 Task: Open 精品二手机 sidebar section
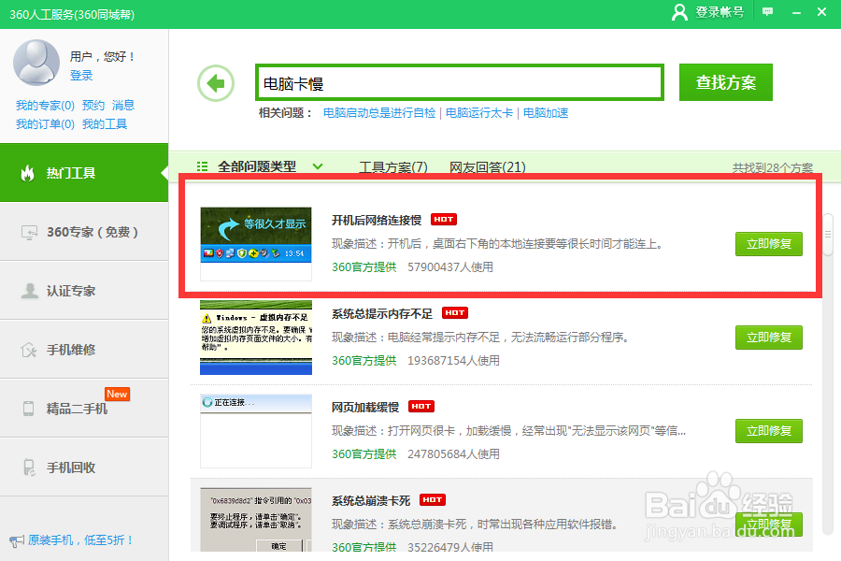coord(84,409)
